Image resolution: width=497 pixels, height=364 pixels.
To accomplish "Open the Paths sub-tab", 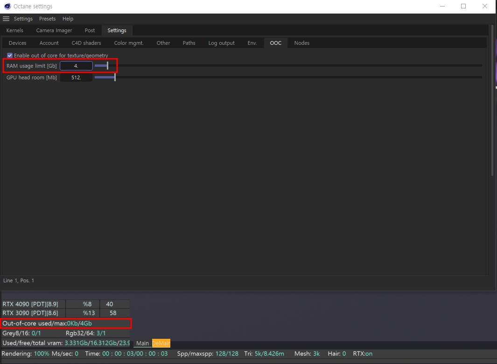I will pyautogui.click(x=189, y=43).
